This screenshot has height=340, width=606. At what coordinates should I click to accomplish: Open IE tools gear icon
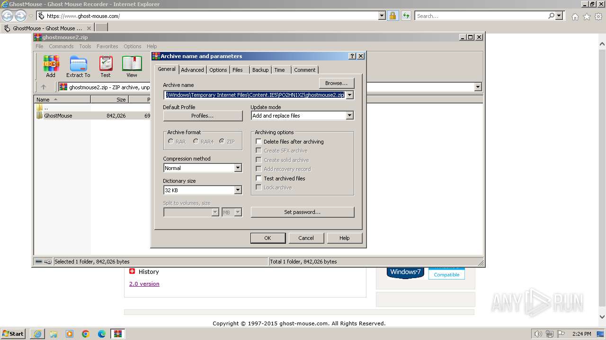(598, 17)
